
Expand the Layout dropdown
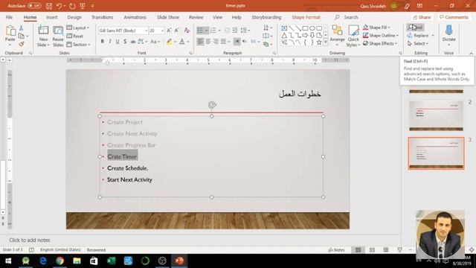(78, 28)
